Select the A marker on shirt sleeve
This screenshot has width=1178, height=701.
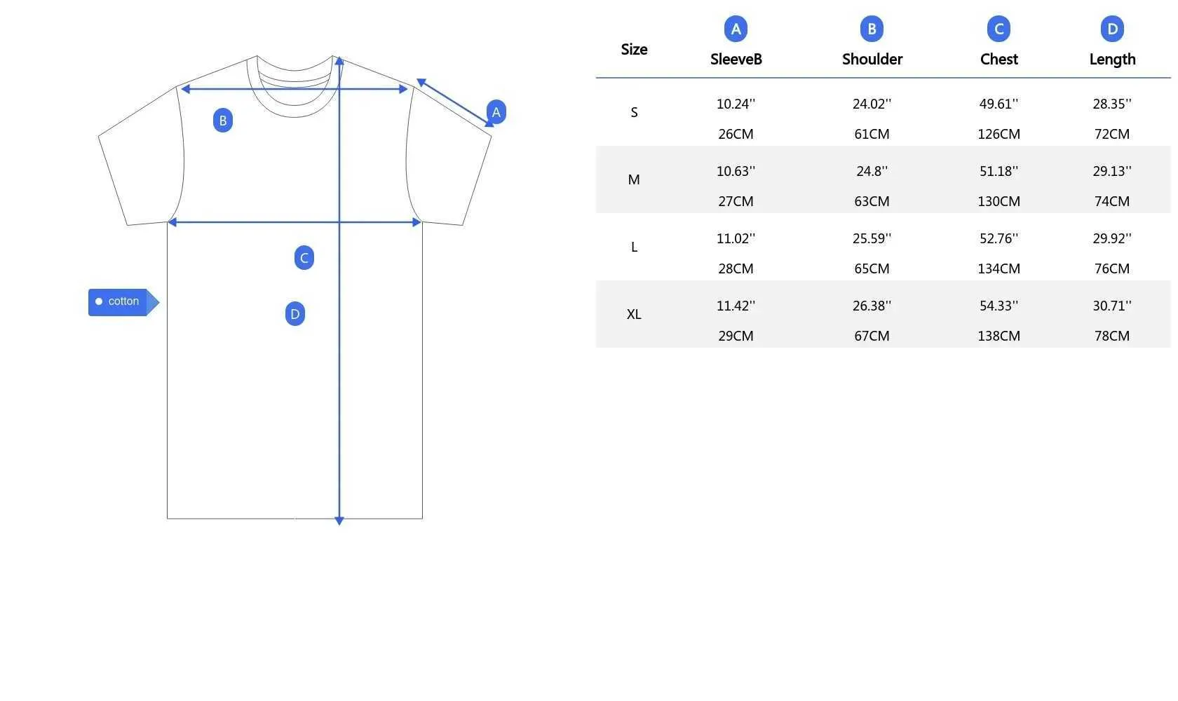point(496,112)
